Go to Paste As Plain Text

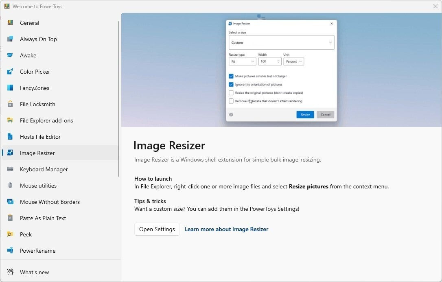60,218
